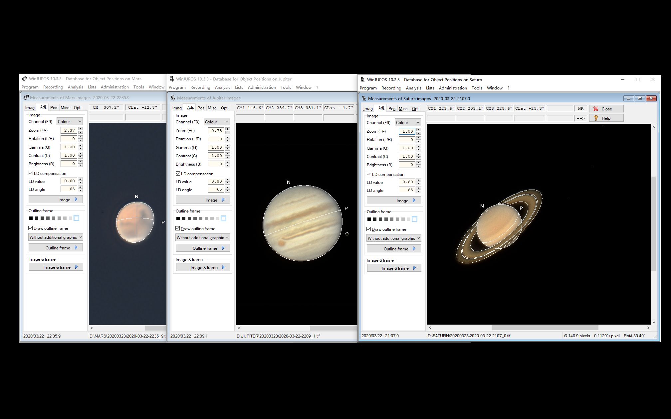Click the Saturn measurements subwindow icon
The width and height of the screenshot is (671, 419).
364,98
